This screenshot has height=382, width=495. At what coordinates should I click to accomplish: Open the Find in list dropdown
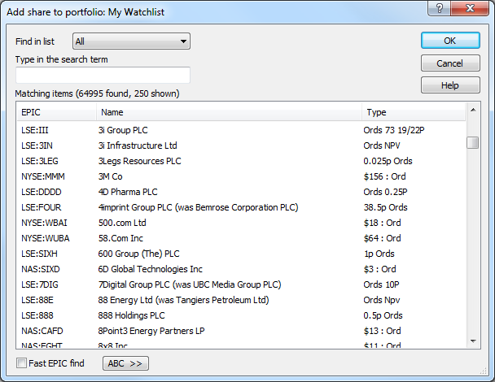point(131,41)
